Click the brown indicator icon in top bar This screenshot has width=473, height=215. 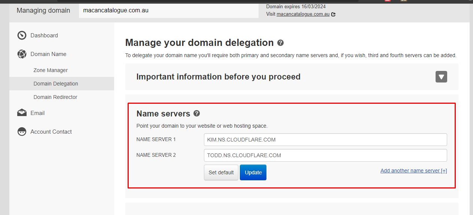pos(403,1)
